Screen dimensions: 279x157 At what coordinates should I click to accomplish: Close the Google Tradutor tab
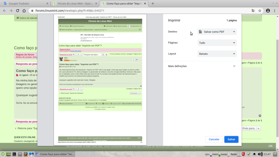tap(47, 4)
